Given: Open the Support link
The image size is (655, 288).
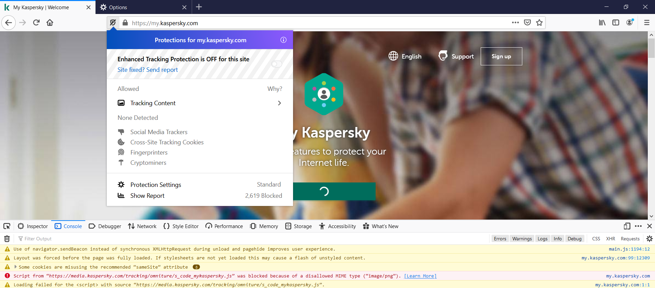Looking at the screenshot, I should tap(456, 56).
